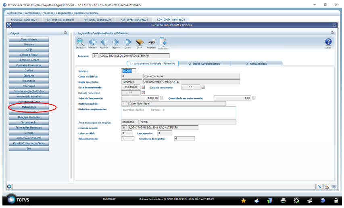The height and width of the screenshot is (208, 344).
Task: Open Transações Bancárias origin
Action: coord(29,128)
